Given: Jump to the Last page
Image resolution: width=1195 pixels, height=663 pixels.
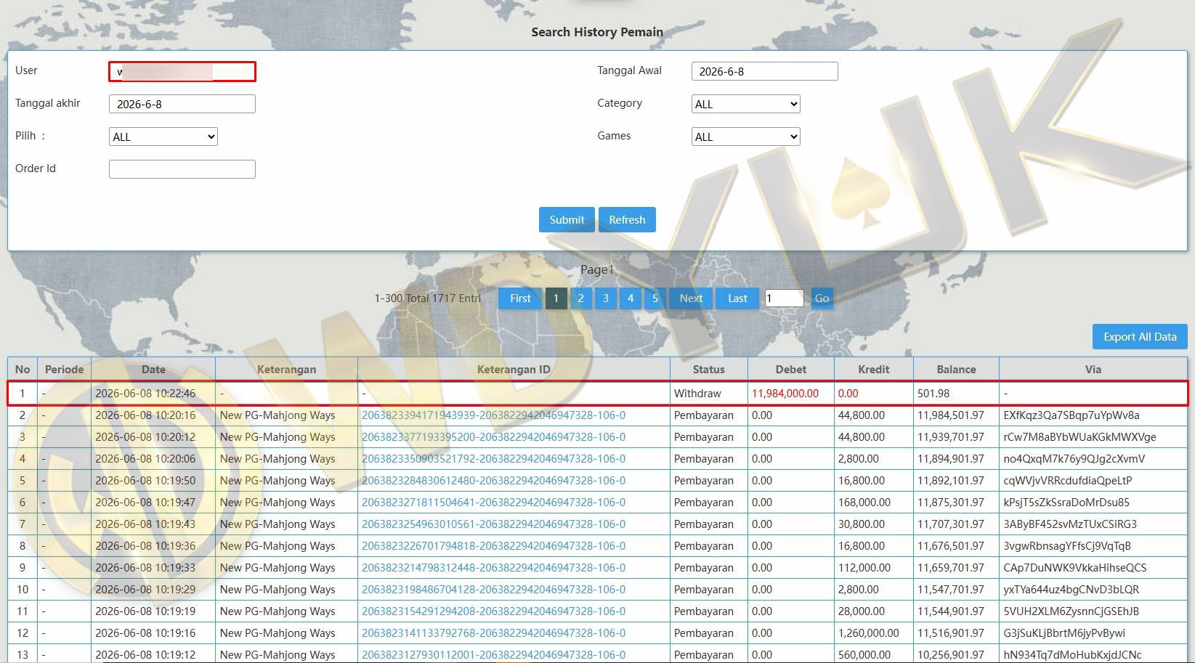Looking at the screenshot, I should 737,298.
